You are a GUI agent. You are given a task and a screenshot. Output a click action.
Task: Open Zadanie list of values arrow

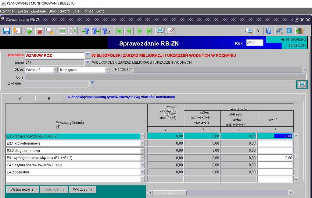92,84
